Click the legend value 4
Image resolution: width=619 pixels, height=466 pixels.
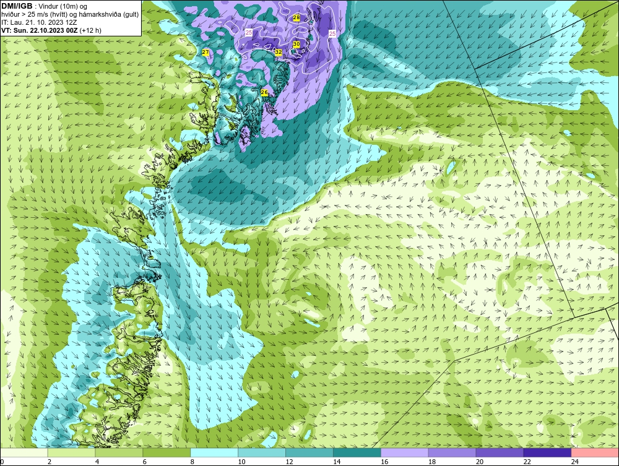pyautogui.click(x=97, y=462)
